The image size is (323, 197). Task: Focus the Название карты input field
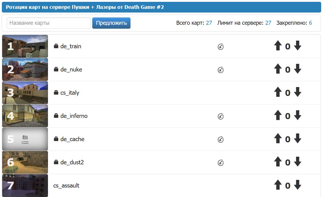(49, 23)
